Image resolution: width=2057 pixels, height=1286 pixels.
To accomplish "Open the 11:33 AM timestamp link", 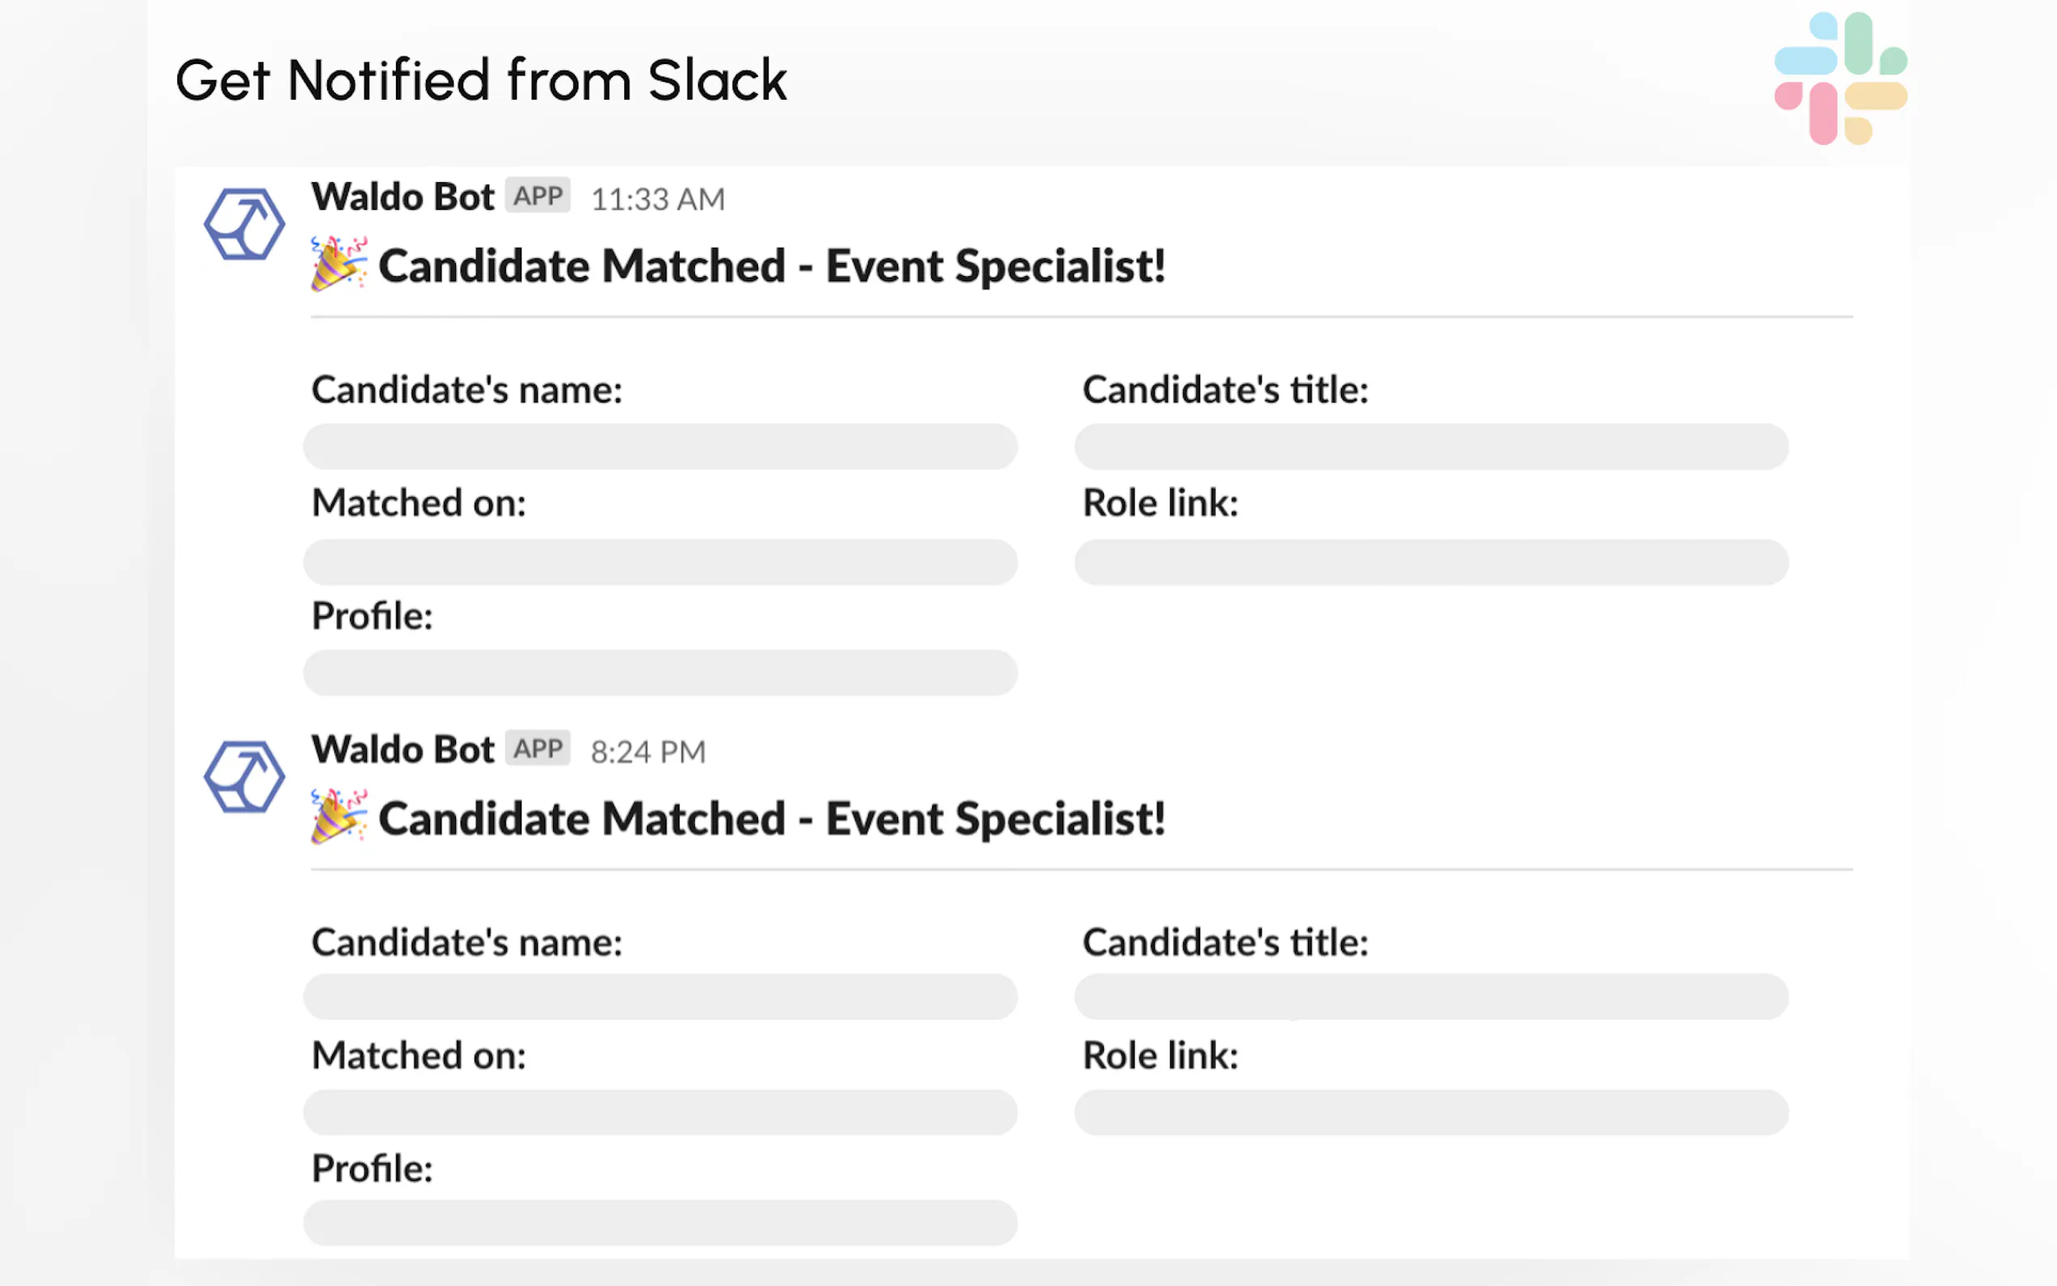I will (658, 200).
